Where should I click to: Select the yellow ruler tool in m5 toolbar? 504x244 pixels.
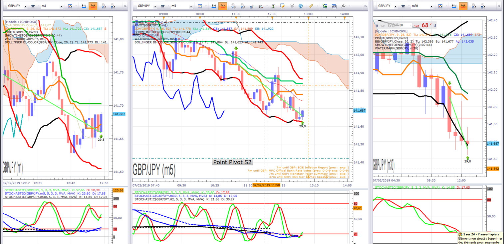pyautogui.click(x=311, y=6)
